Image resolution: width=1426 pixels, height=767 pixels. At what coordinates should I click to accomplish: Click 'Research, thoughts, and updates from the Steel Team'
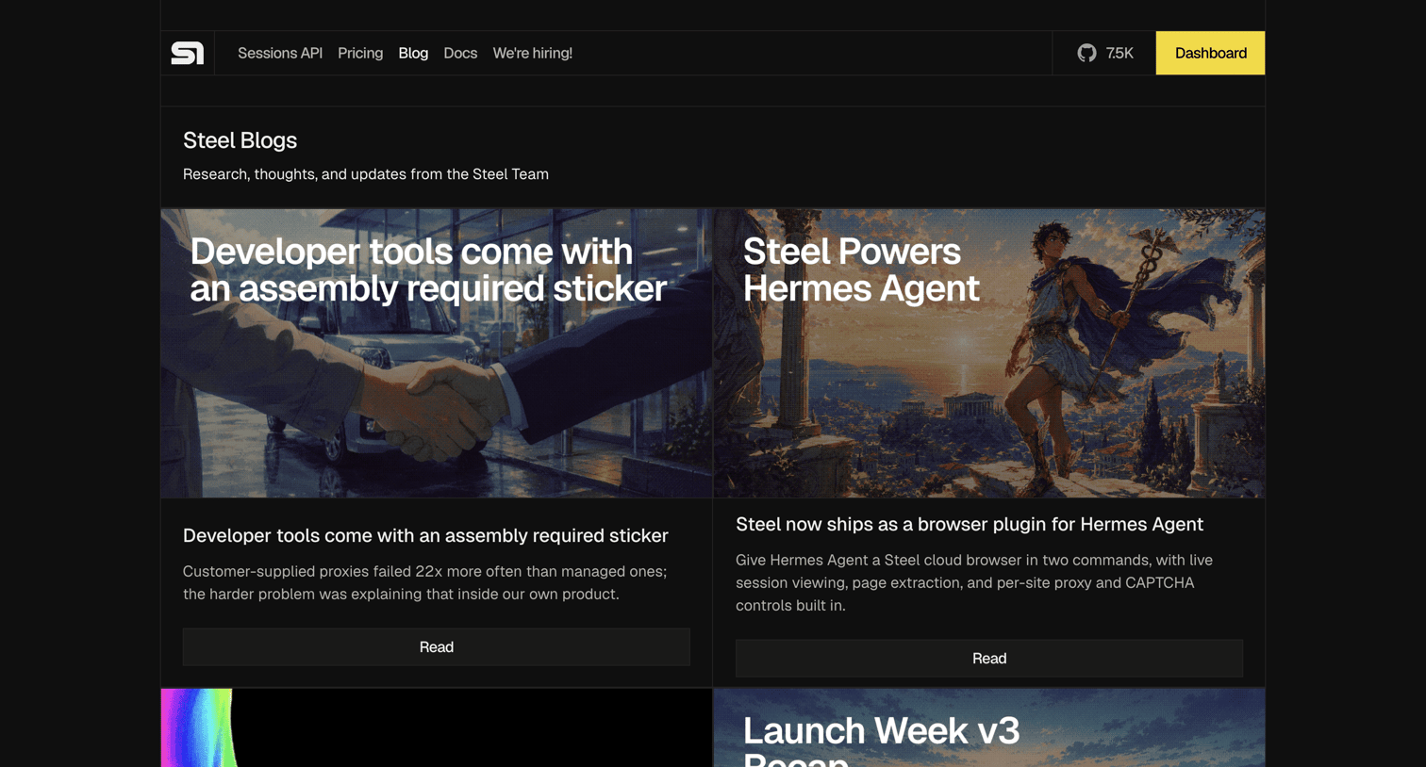(x=366, y=174)
